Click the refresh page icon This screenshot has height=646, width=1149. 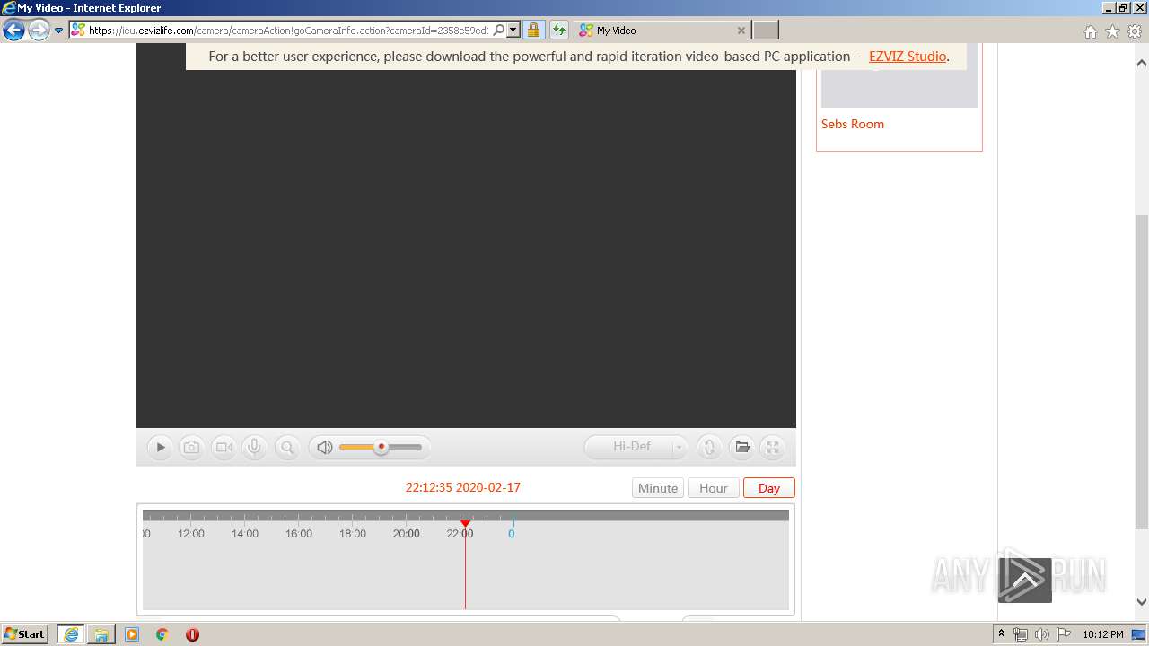pyautogui.click(x=559, y=30)
